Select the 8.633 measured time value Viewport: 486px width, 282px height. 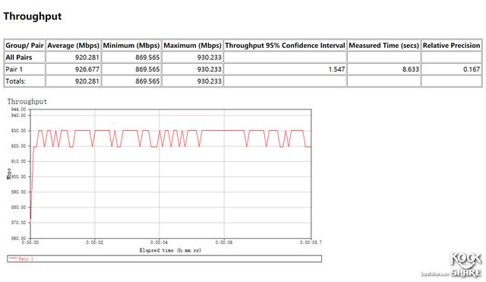point(411,69)
